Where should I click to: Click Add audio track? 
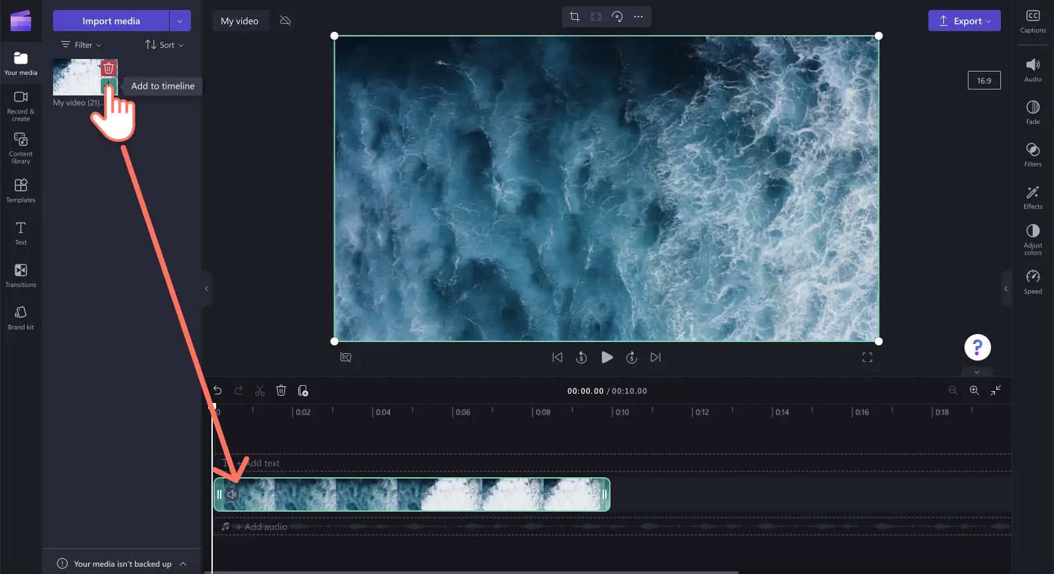click(255, 526)
